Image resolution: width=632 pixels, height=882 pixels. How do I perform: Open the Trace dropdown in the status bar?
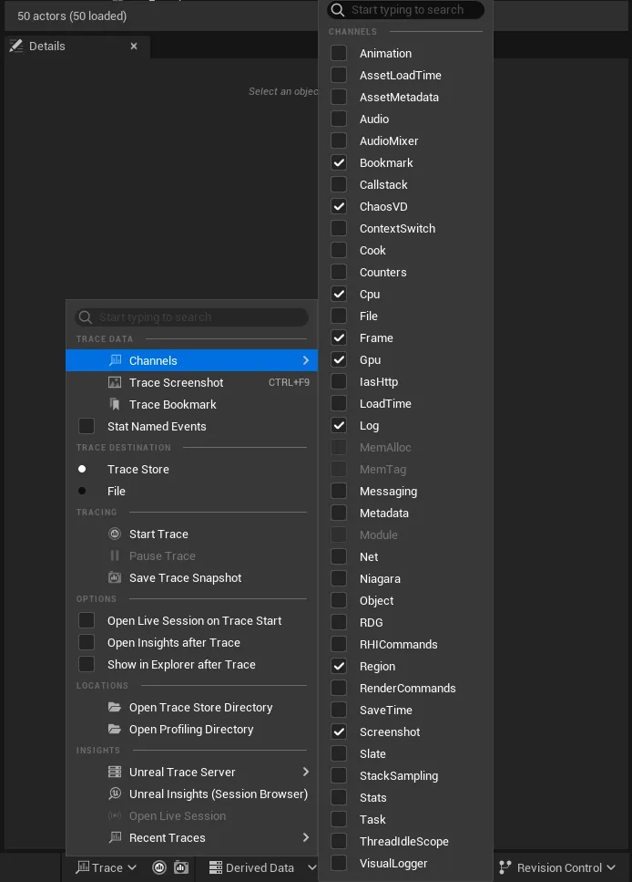(107, 867)
